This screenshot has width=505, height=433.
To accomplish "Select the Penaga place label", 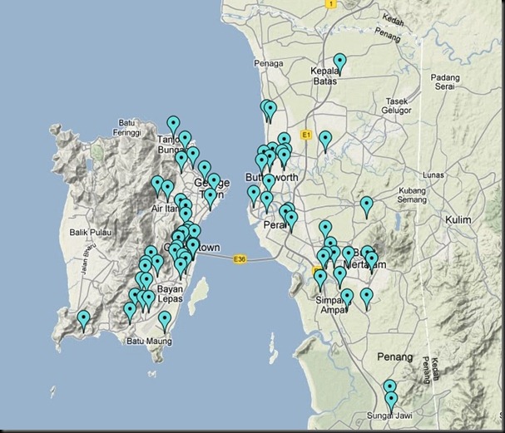I will pos(269,63).
